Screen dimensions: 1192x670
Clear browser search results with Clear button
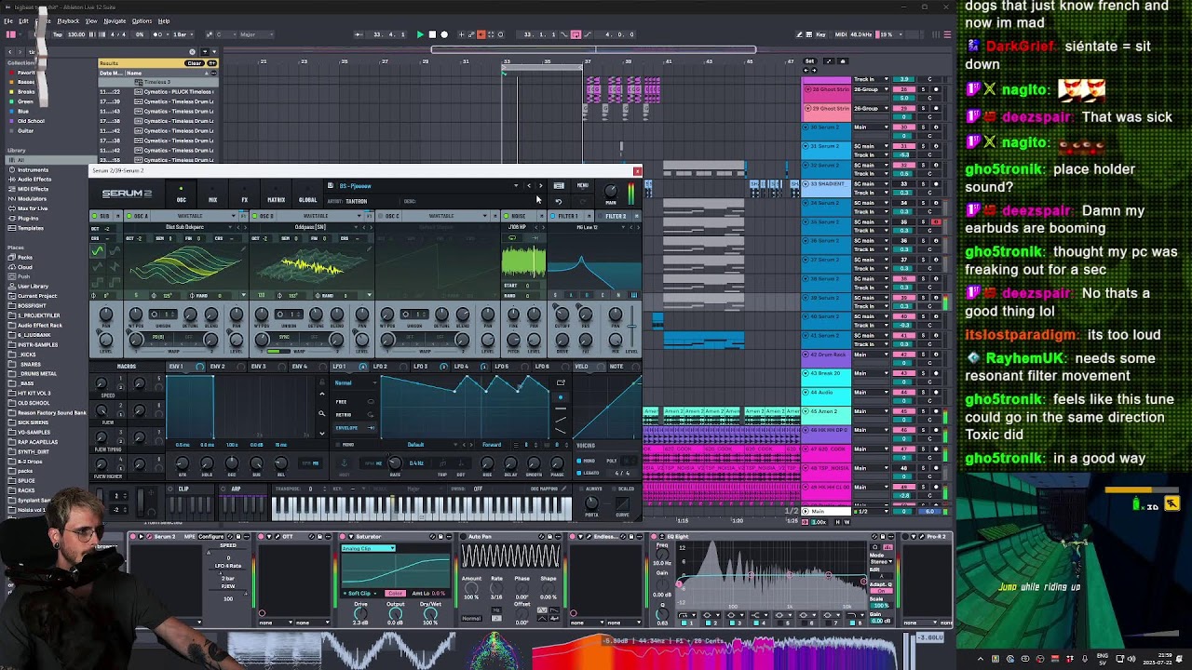194,63
